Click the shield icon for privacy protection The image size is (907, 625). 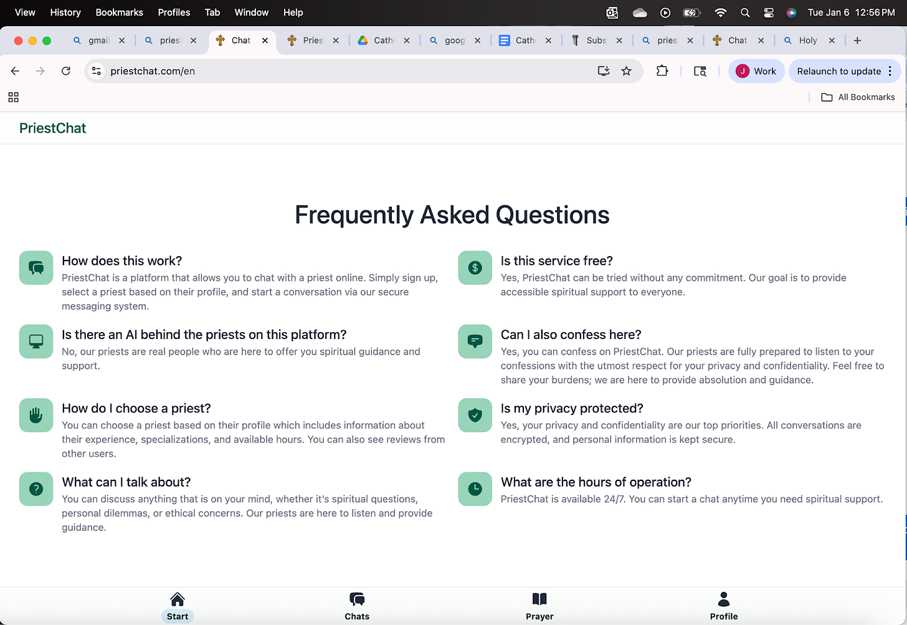[475, 415]
